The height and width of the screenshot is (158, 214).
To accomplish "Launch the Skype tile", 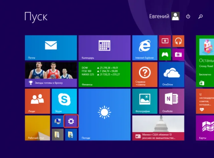I will click(x=64, y=101).
